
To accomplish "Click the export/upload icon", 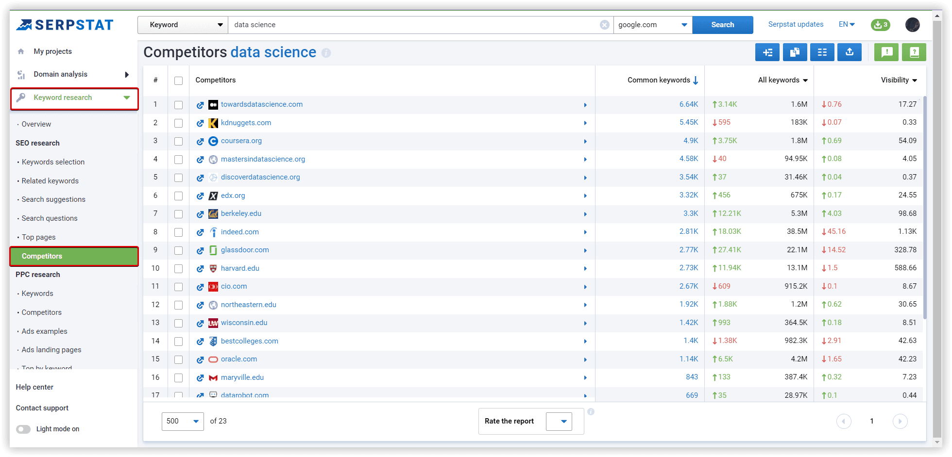I will (x=849, y=52).
